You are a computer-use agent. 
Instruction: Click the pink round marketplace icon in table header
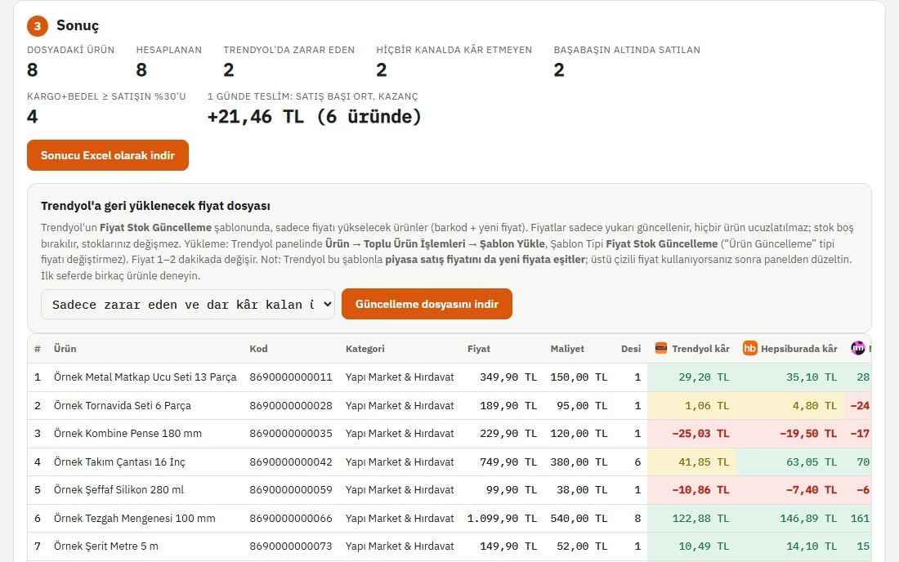pyautogui.click(x=857, y=348)
